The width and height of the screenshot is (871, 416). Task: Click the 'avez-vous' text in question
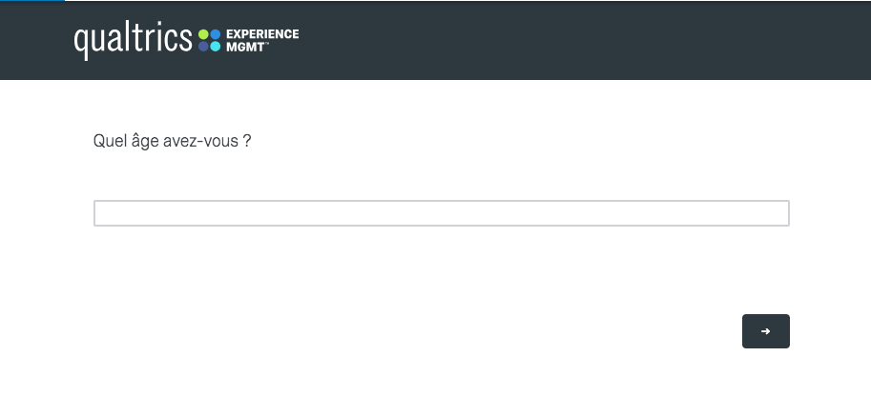coord(200,141)
